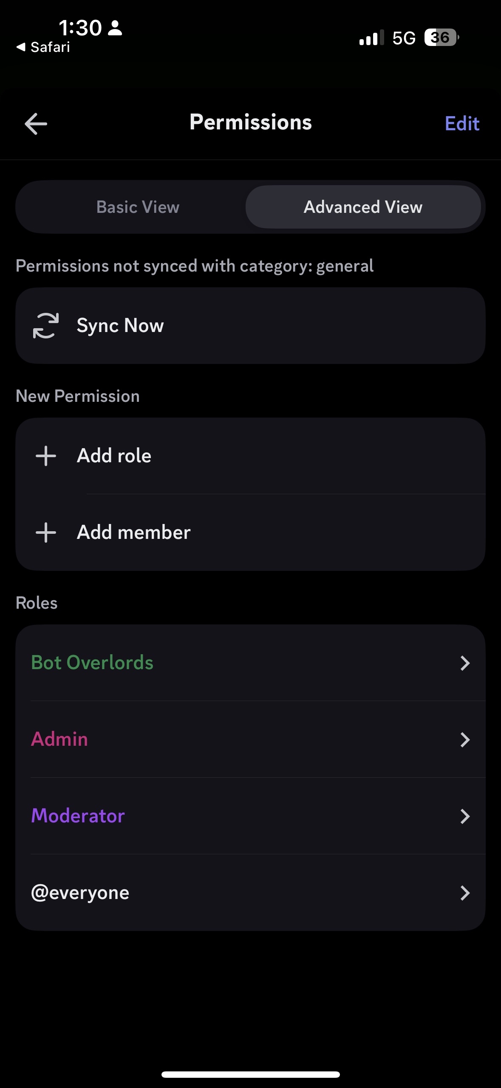Expand Admin role chevron
This screenshot has width=501, height=1088.
click(465, 739)
